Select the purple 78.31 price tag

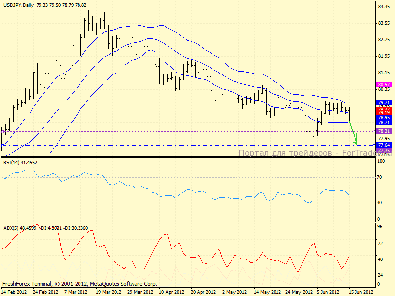[x=384, y=131]
